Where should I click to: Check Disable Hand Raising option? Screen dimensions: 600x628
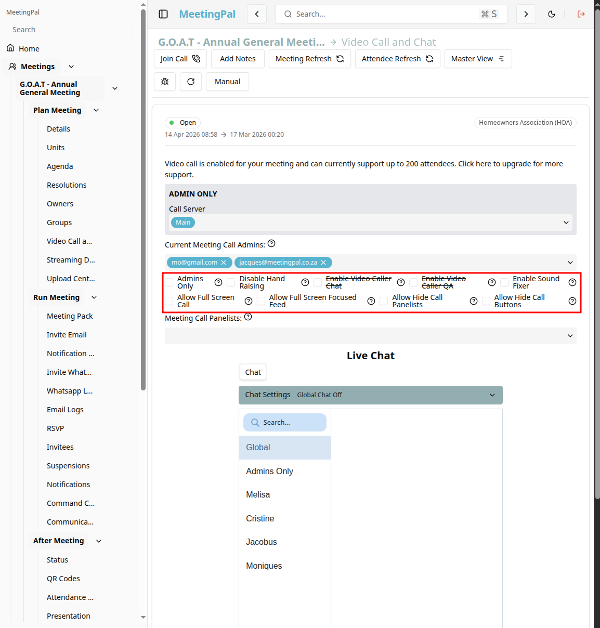point(231,282)
